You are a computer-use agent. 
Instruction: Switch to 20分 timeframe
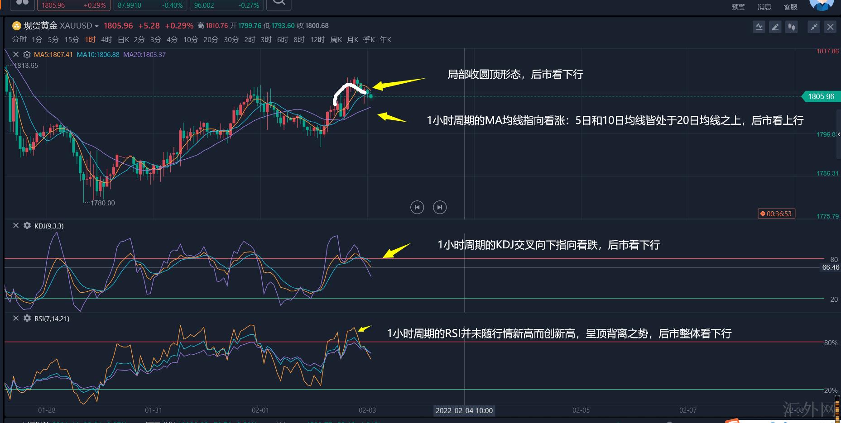coord(211,39)
